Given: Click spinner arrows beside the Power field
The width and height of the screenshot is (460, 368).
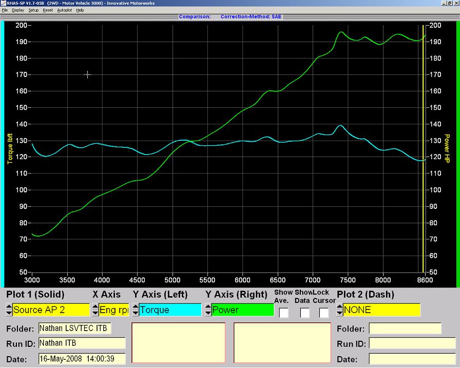Looking at the screenshot, I should coord(208,310).
